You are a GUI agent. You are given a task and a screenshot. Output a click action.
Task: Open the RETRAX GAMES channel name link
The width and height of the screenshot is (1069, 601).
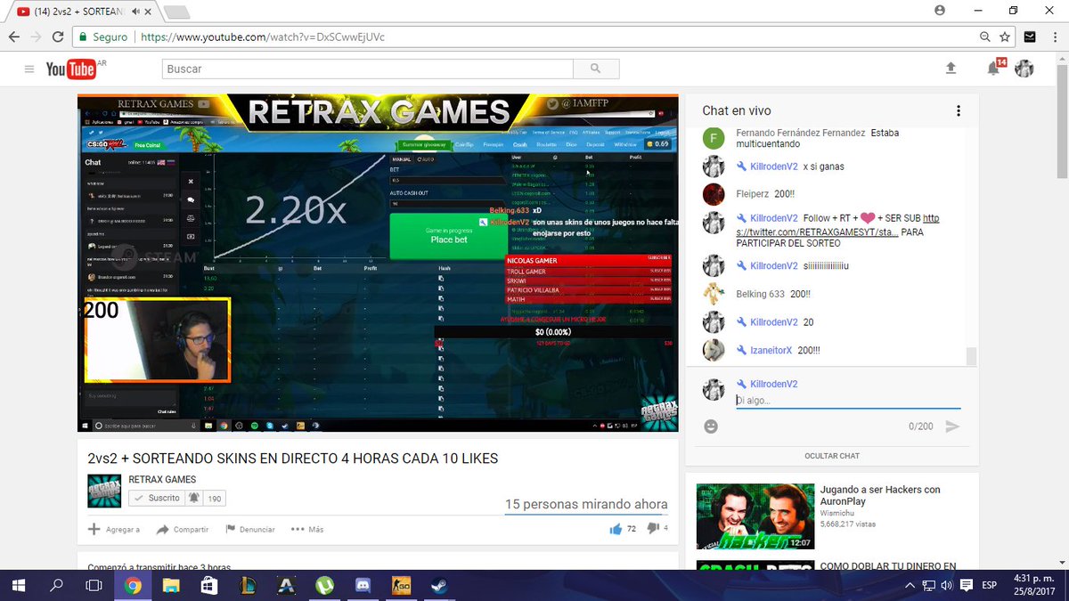(x=162, y=479)
